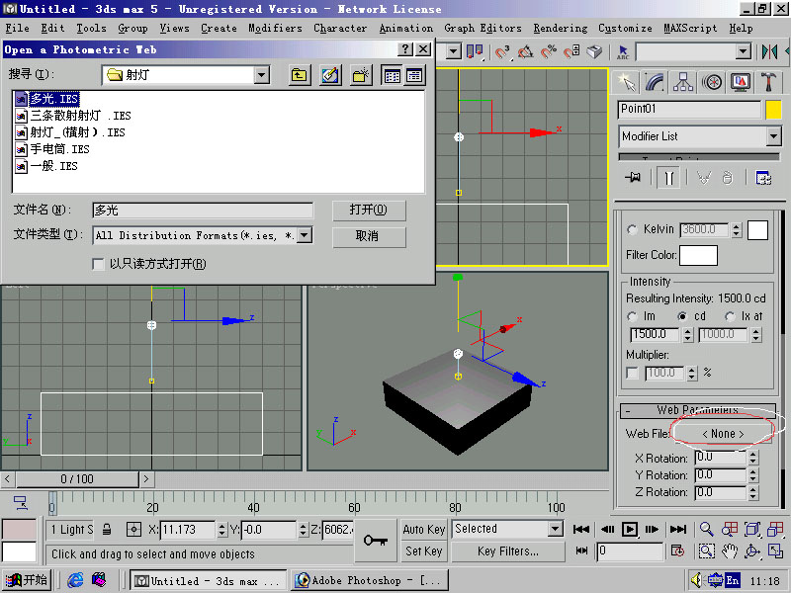
Task: Click the Zoom viewport tool
Action: click(x=706, y=529)
